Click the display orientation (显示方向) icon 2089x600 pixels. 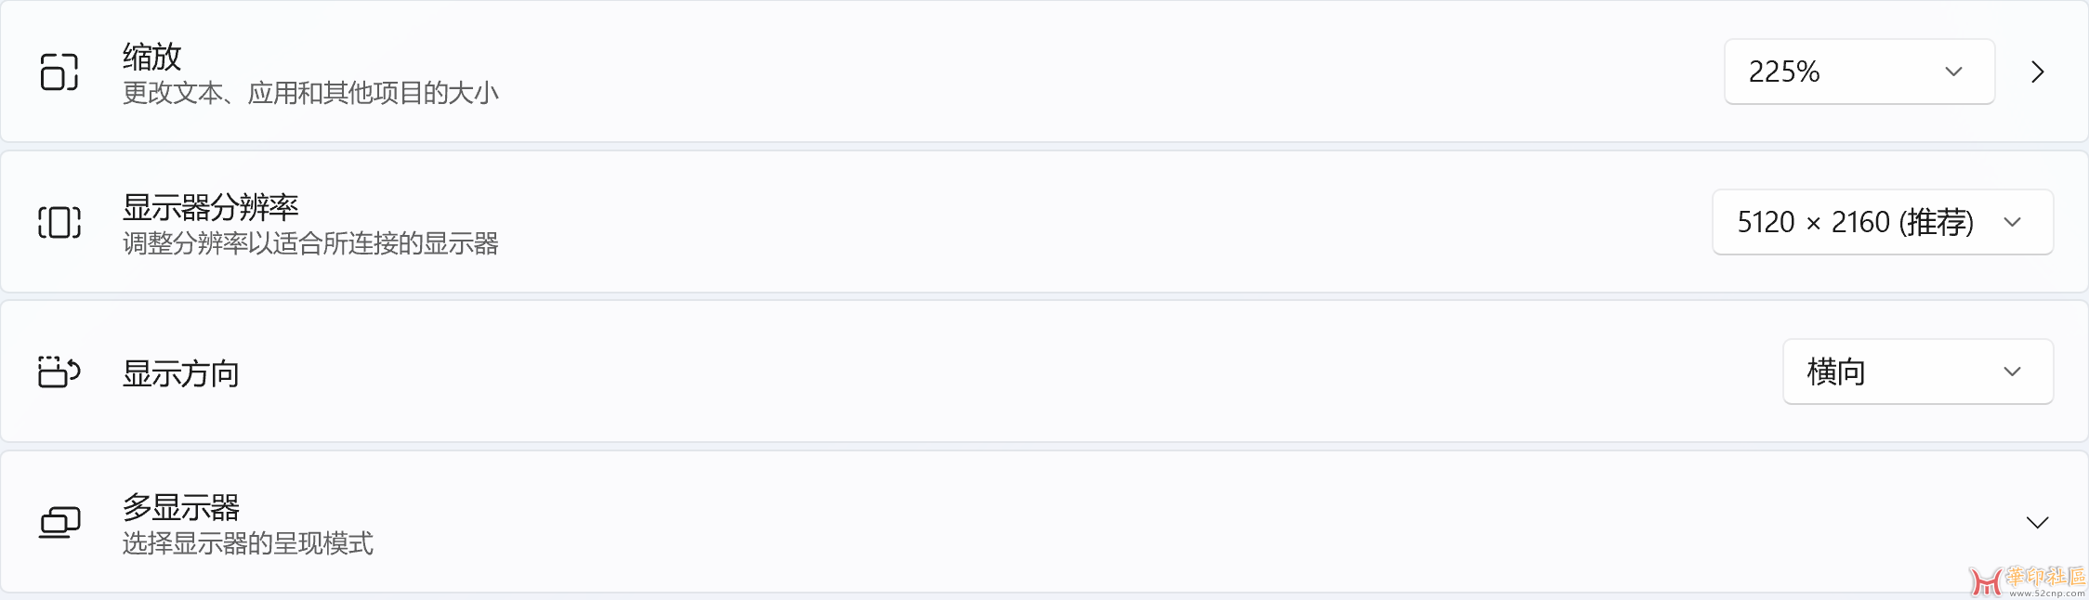[59, 372]
